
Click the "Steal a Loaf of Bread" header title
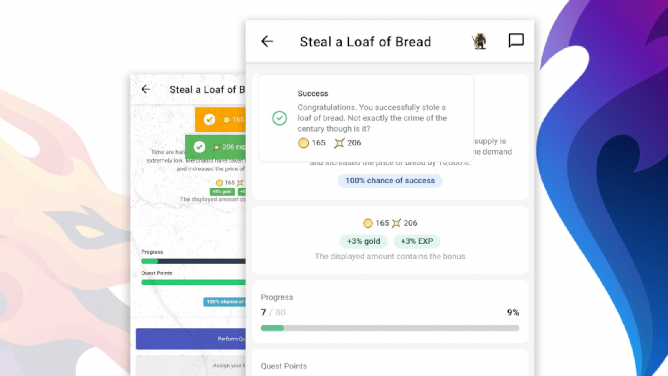click(x=365, y=42)
